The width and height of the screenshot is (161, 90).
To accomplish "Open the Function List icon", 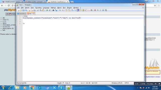I will [x=86, y=10].
